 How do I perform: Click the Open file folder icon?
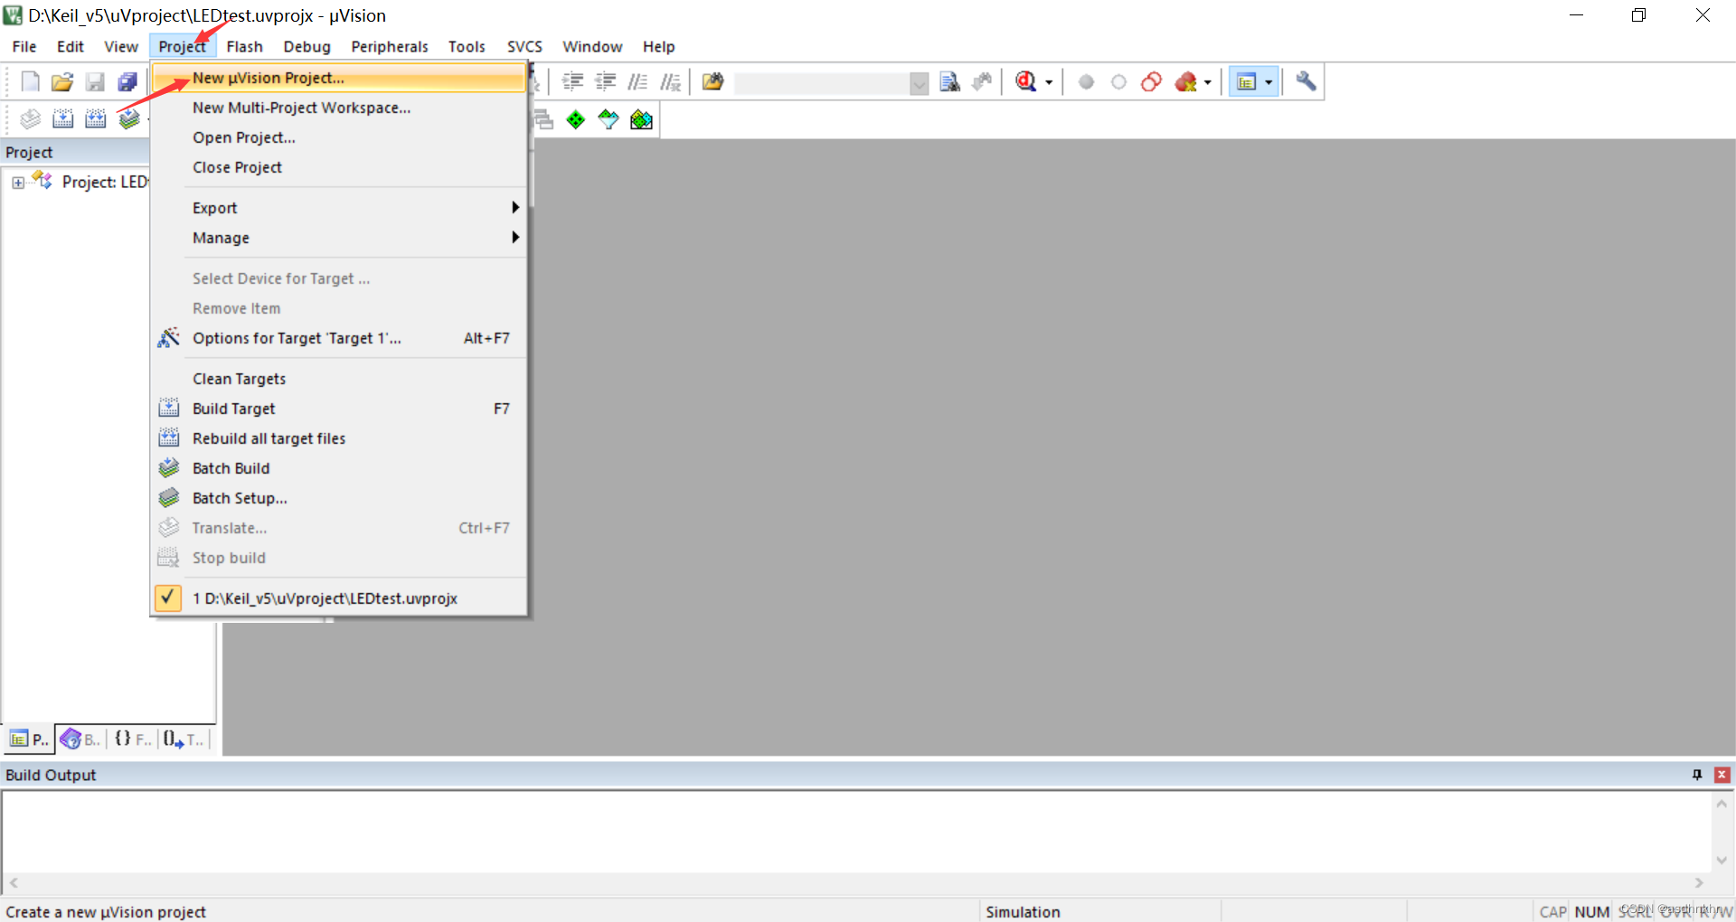tap(62, 82)
